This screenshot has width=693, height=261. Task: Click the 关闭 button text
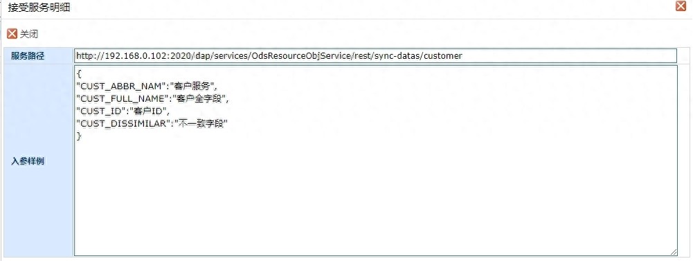pyautogui.click(x=28, y=34)
